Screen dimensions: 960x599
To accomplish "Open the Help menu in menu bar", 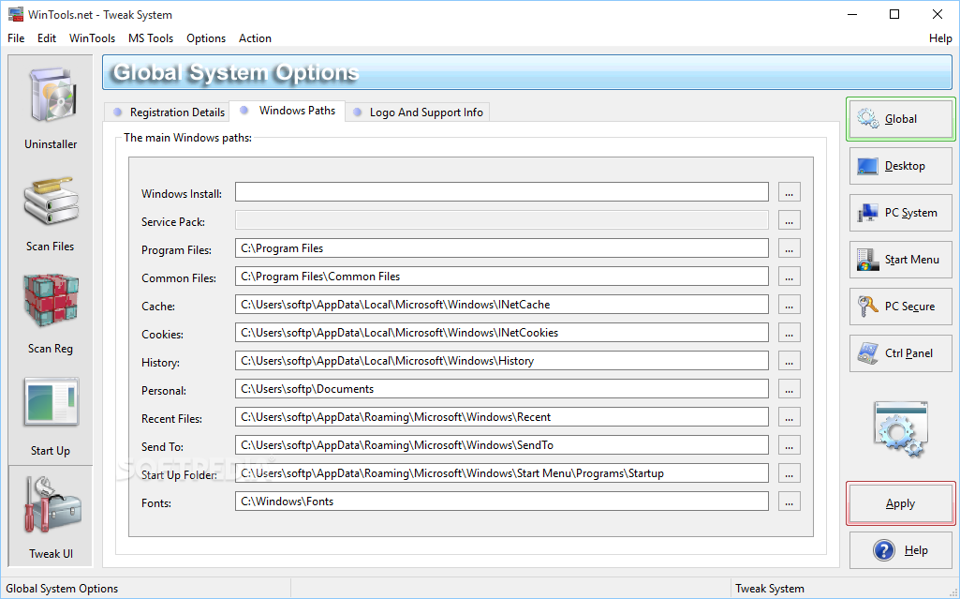I will [940, 38].
